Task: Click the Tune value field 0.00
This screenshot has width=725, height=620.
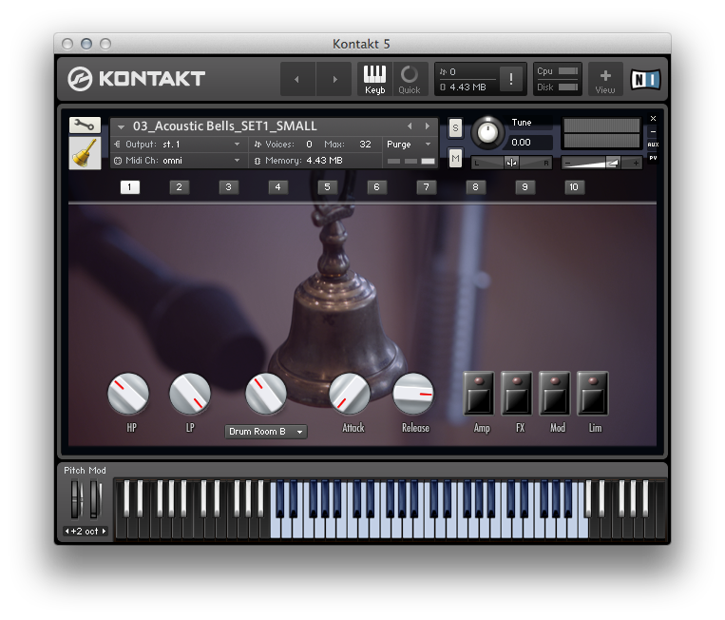Action: coord(530,142)
